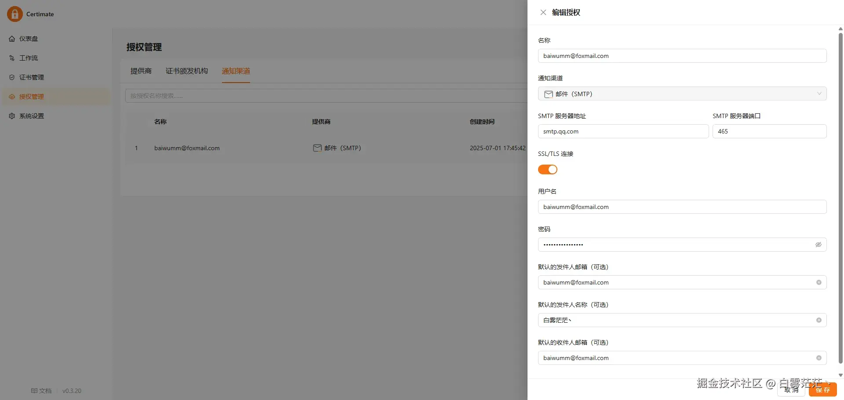
Task: Focus the 按授权名称搜索 search box
Action: coord(326,96)
